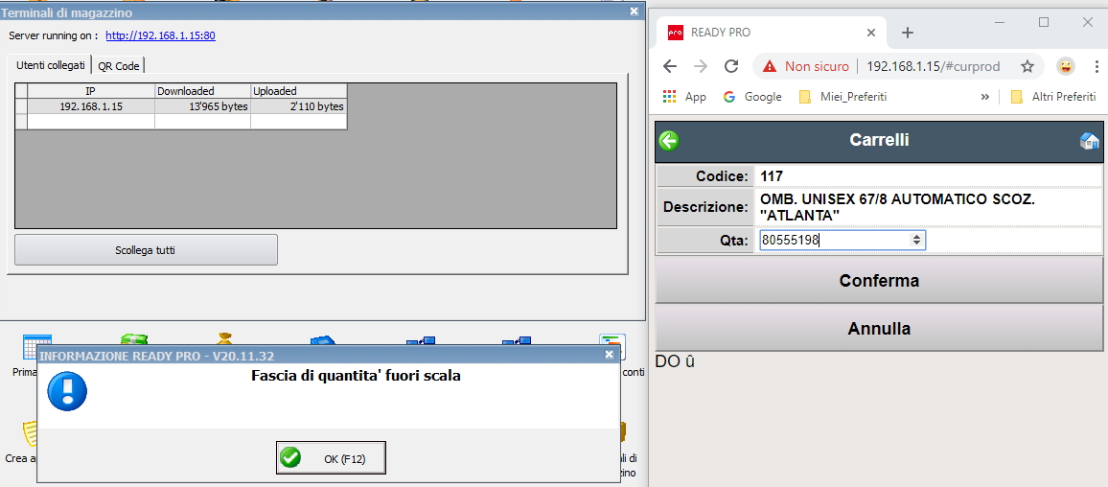Select the 192.168.1.15 table cell
The width and height of the screenshot is (1108, 487).
[90, 106]
